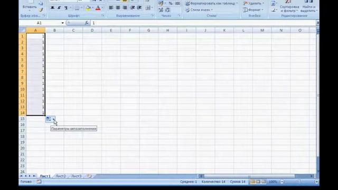Click zoom out minus button
The image size is (338, 190).
282,182
